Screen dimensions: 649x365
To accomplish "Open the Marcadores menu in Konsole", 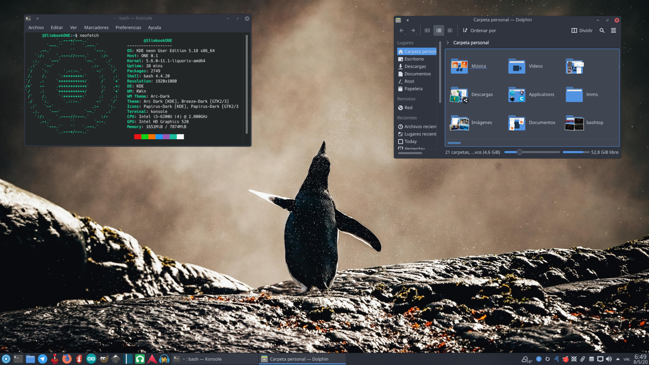I will tap(96, 27).
